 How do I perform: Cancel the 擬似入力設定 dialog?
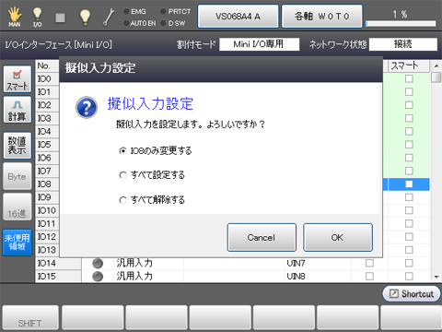tap(262, 237)
